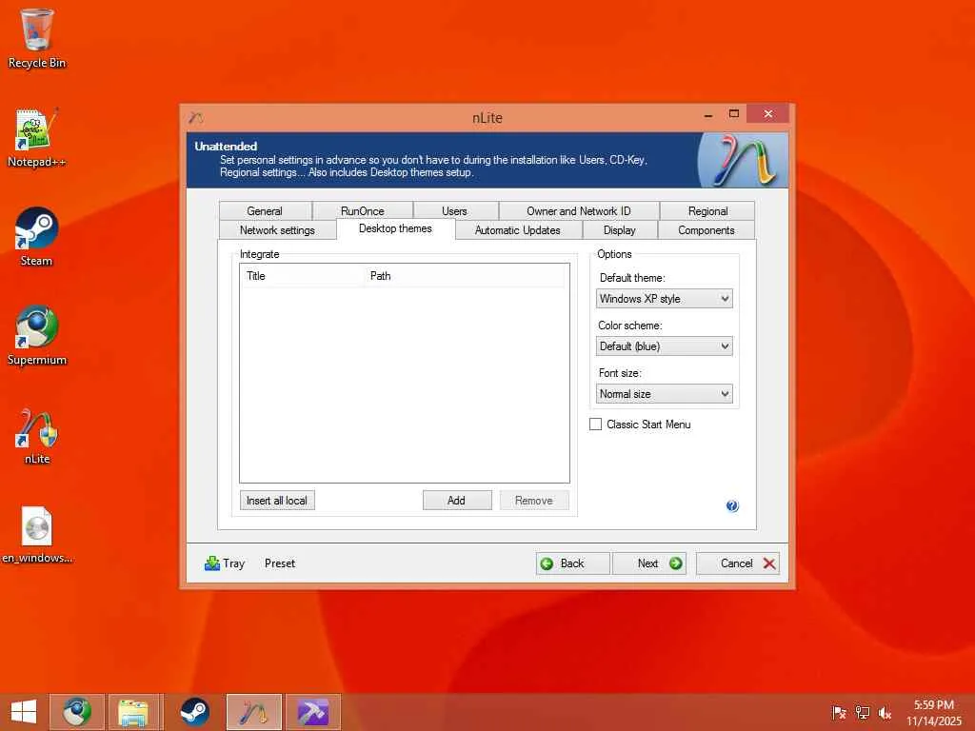
Task: Open the hammer app on taskbar
Action: tap(312, 712)
